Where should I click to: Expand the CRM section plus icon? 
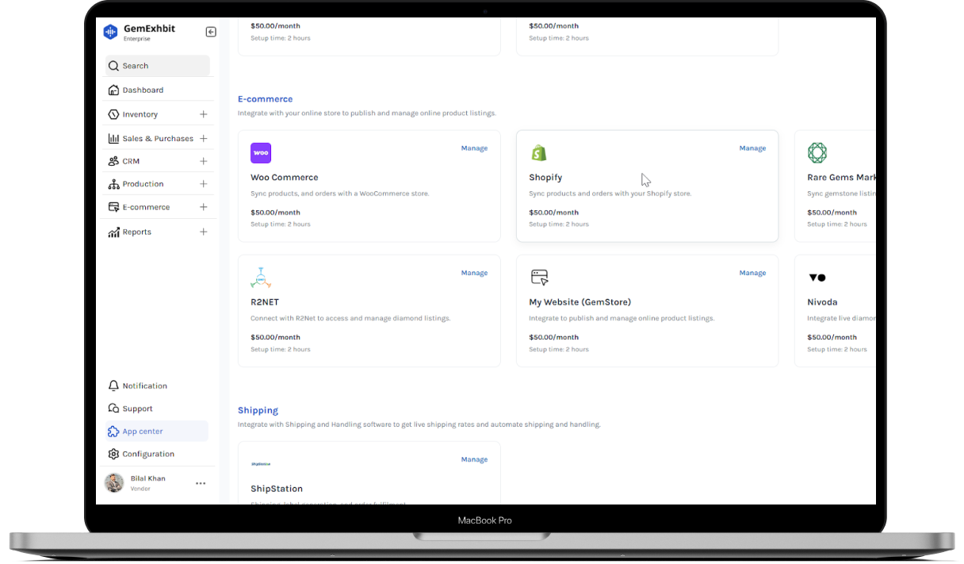pos(204,161)
